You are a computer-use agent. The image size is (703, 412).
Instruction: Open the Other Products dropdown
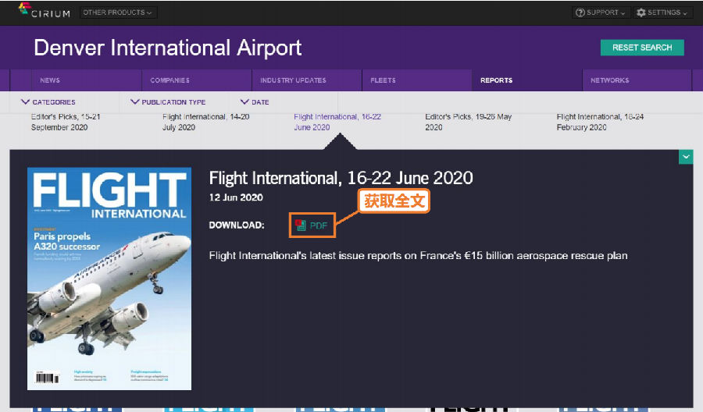pyautogui.click(x=118, y=12)
